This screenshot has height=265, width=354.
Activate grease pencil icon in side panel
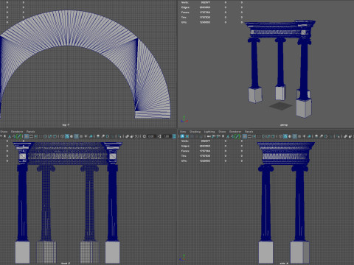[x=237, y=136]
